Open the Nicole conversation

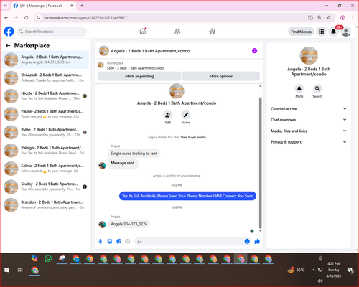[x=45, y=95]
